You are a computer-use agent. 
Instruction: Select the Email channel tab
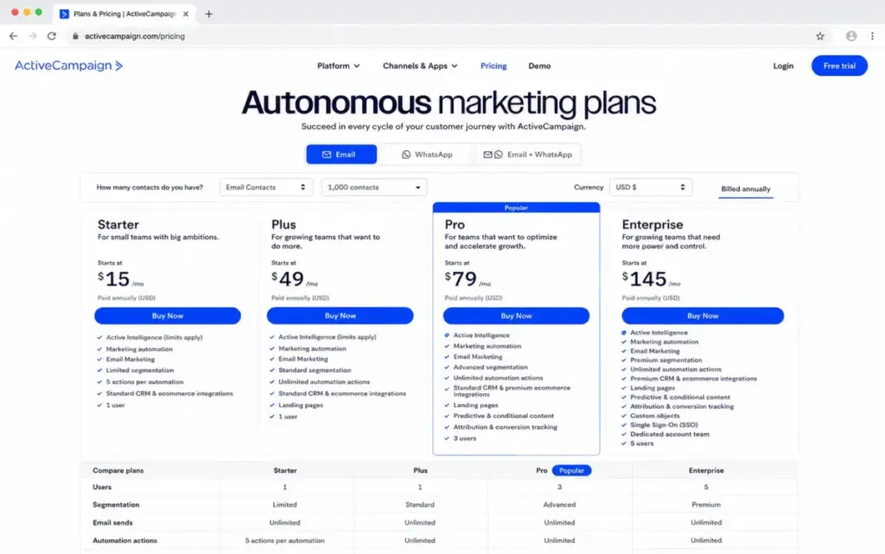tap(341, 155)
